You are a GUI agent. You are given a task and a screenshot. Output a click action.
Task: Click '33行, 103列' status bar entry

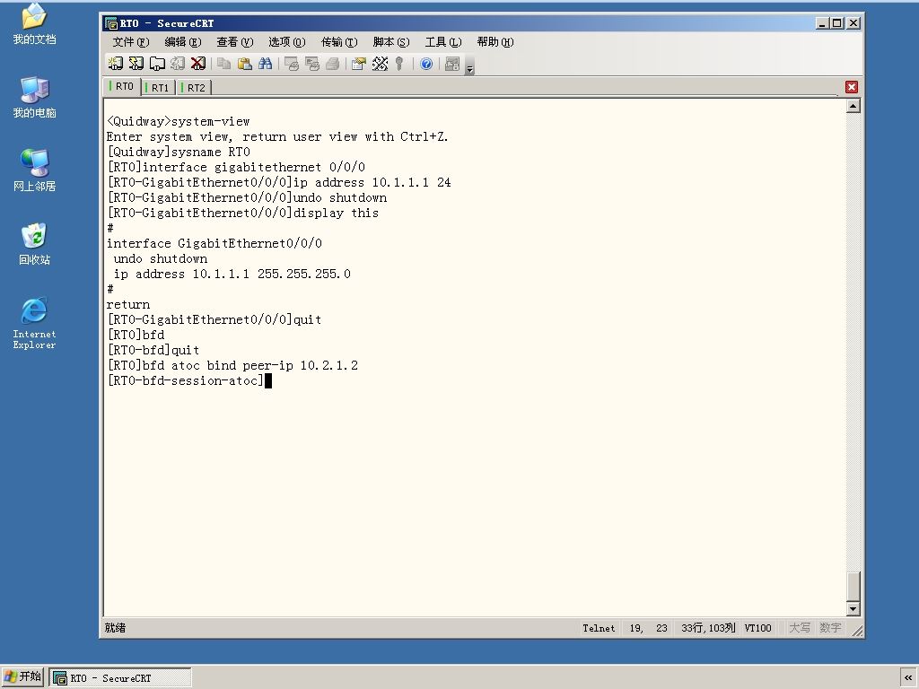pyautogui.click(x=707, y=628)
